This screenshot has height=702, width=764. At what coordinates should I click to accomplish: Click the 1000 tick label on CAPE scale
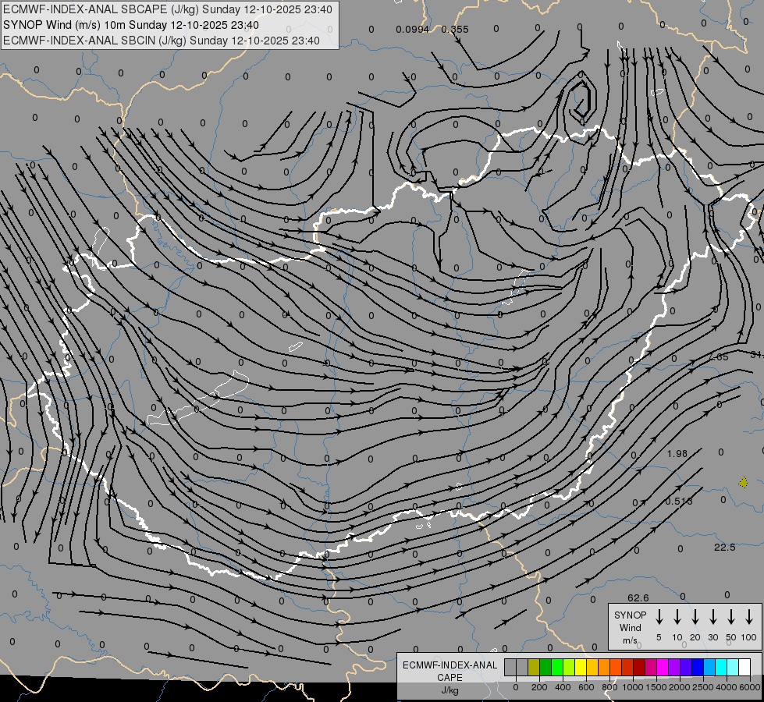[633, 687]
